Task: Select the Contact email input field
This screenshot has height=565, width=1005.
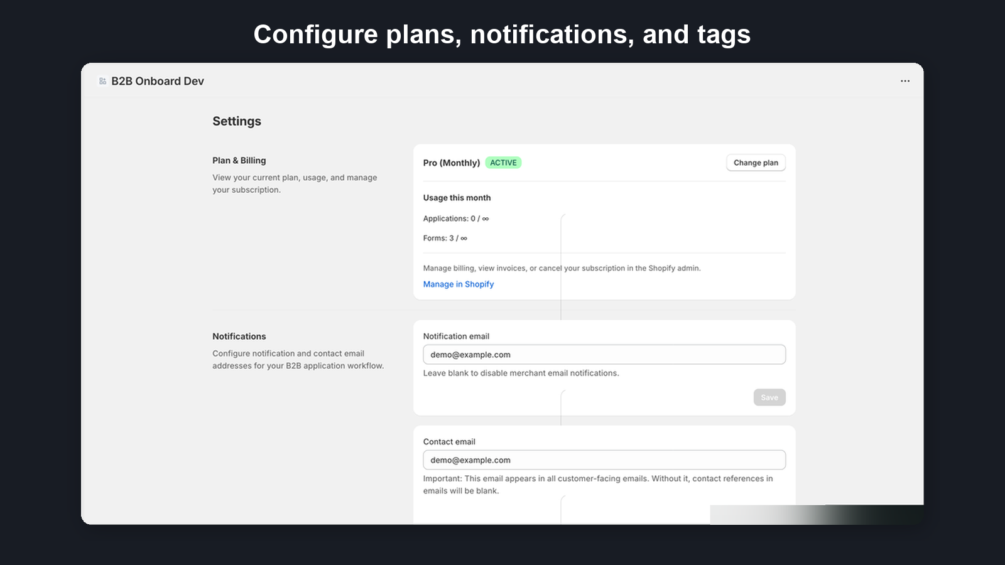Action: pyautogui.click(x=603, y=460)
